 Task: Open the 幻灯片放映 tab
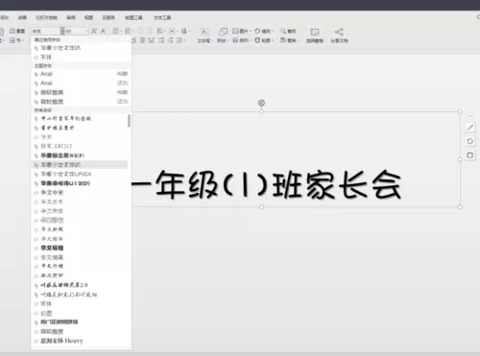47,17
